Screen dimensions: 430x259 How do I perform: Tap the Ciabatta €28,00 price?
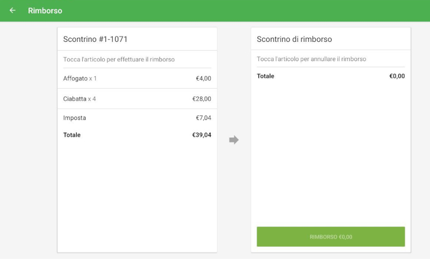click(x=202, y=99)
